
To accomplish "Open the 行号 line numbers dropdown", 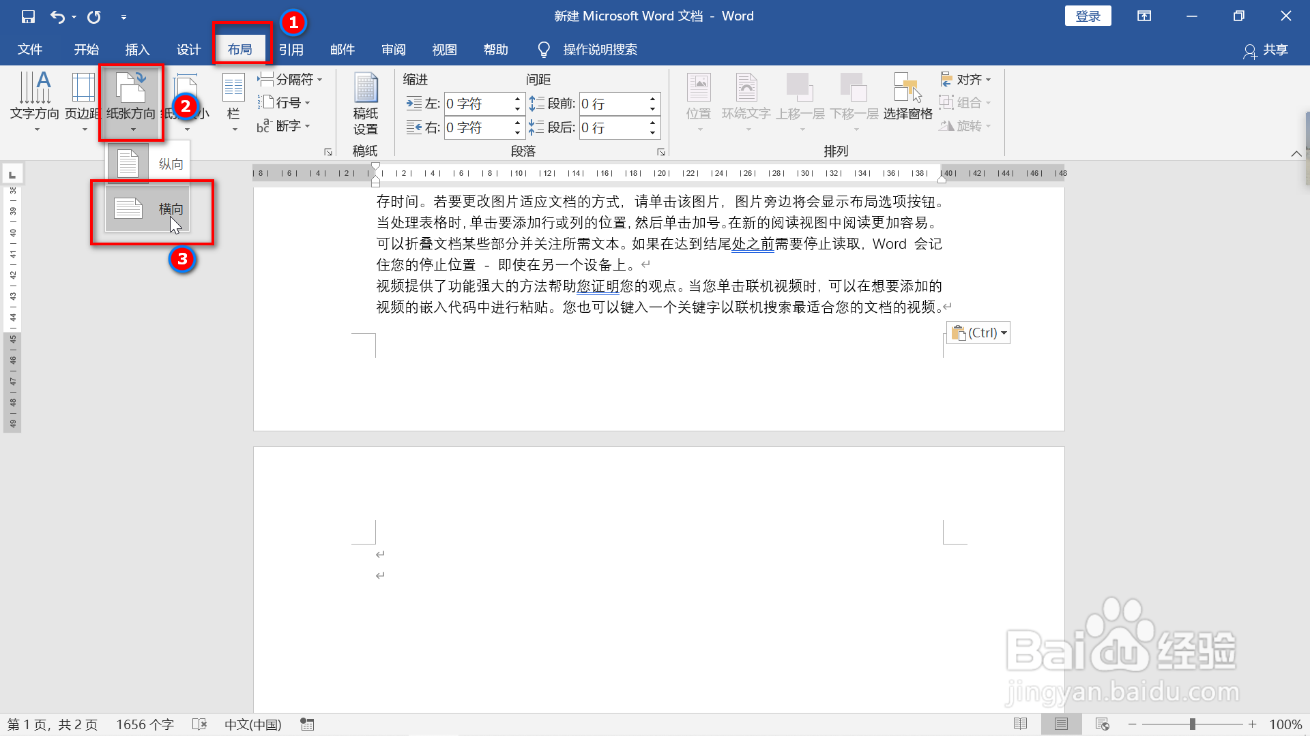I will [284, 102].
